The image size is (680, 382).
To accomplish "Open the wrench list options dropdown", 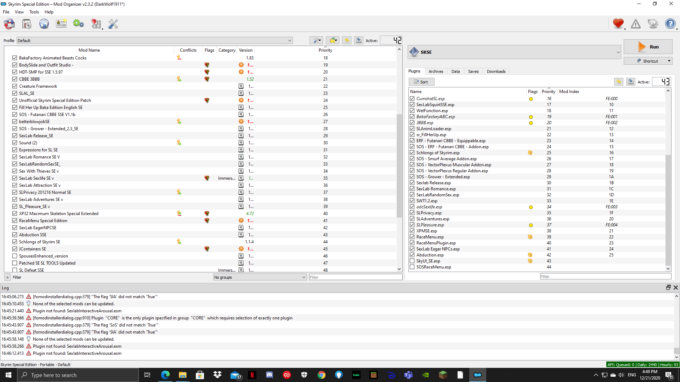I will (316, 40).
